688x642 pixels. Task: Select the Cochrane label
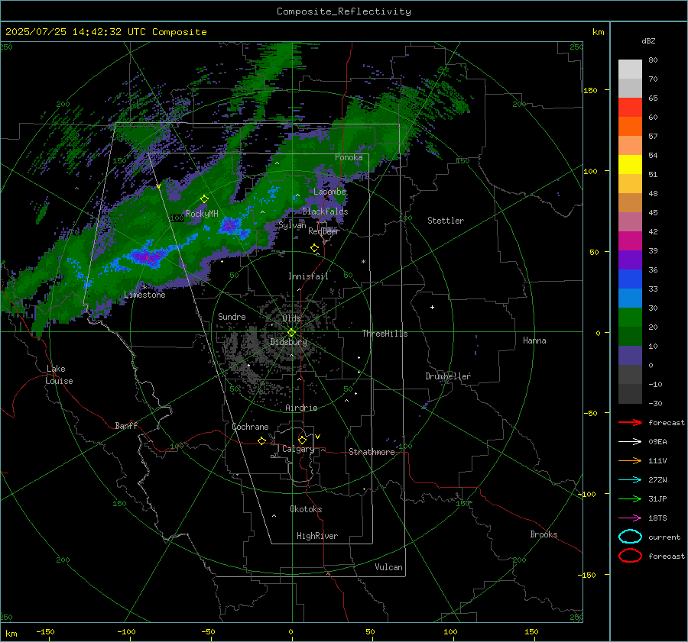click(250, 427)
